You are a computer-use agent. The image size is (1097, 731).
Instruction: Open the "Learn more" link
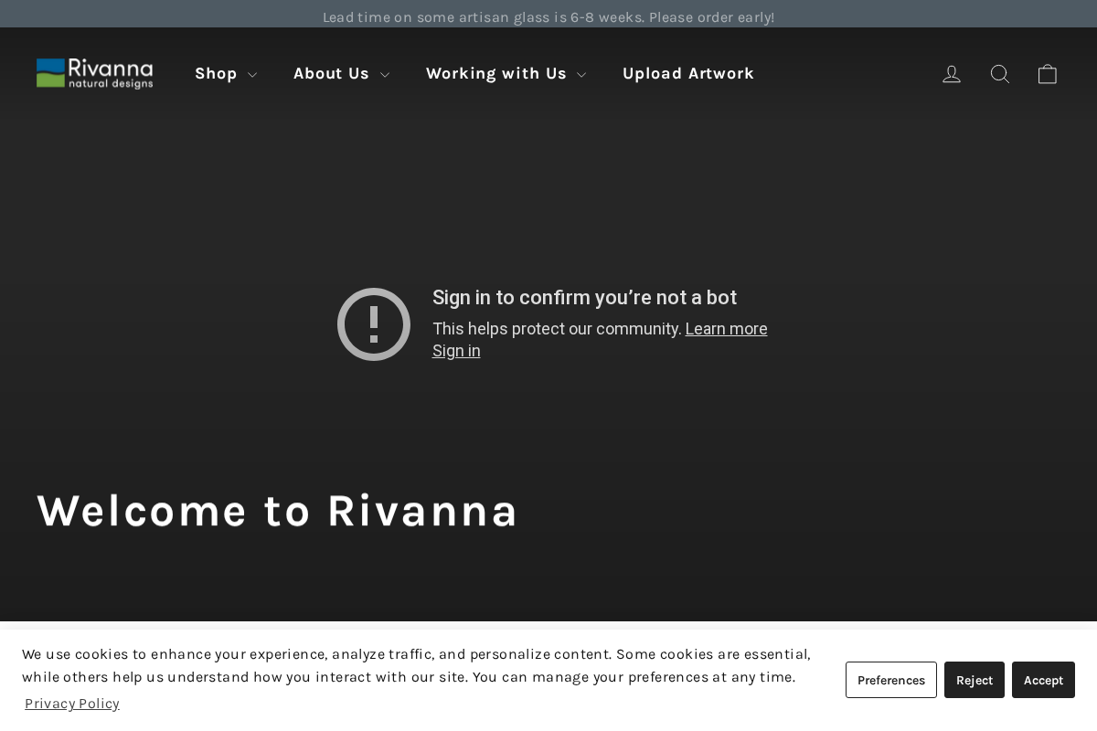point(726,329)
